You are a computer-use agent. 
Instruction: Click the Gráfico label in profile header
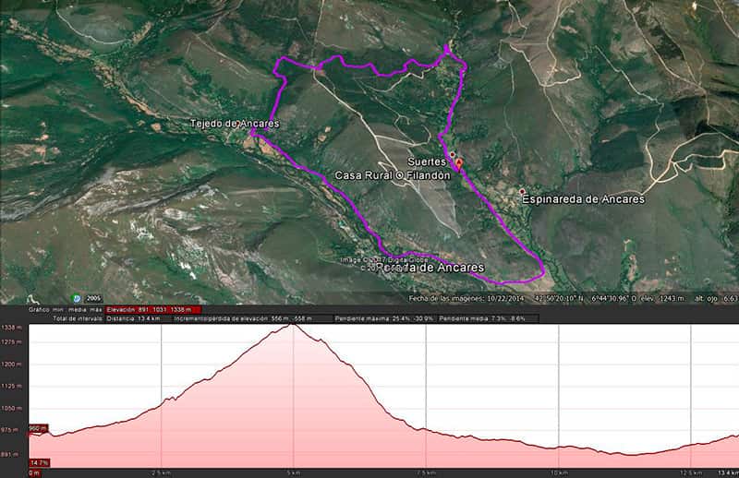[x=39, y=309]
